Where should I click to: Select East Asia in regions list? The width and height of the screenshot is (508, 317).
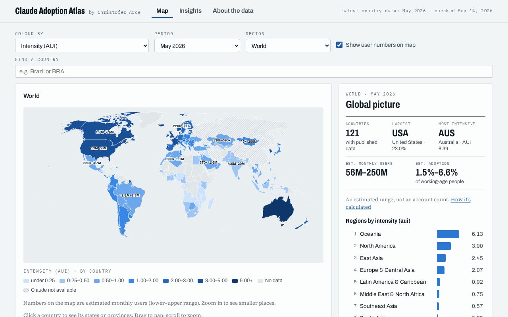tap(416, 258)
